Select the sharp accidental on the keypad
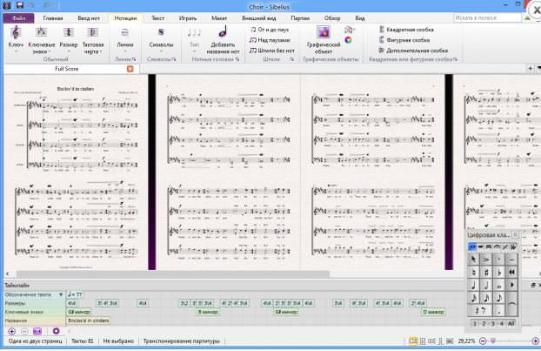Viewport: 541px width, 351px height. point(486,273)
